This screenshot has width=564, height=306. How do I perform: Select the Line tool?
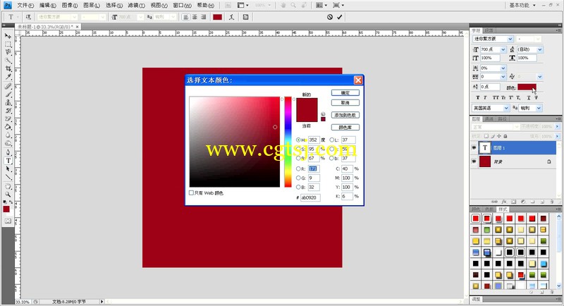8,177
